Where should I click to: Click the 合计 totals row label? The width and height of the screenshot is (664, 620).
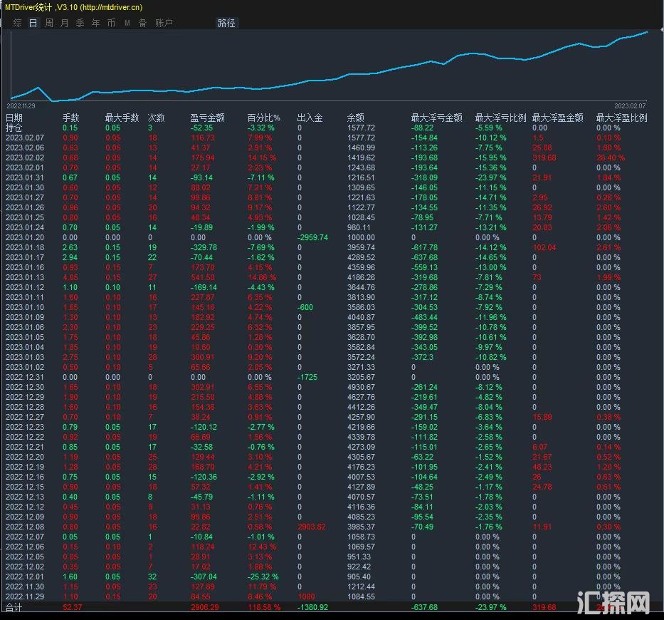point(14,607)
